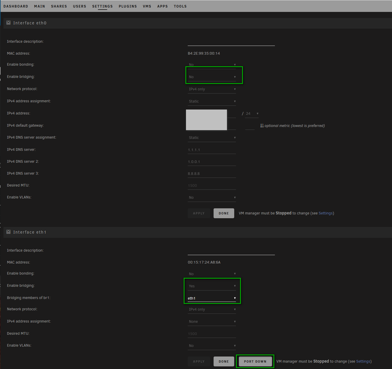This screenshot has height=369, width=392.
Task: Go to the Tools tab
Action: click(180, 6)
